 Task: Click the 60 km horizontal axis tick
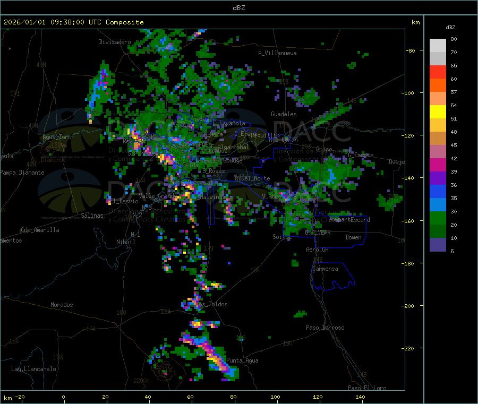click(x=190, y=397)
